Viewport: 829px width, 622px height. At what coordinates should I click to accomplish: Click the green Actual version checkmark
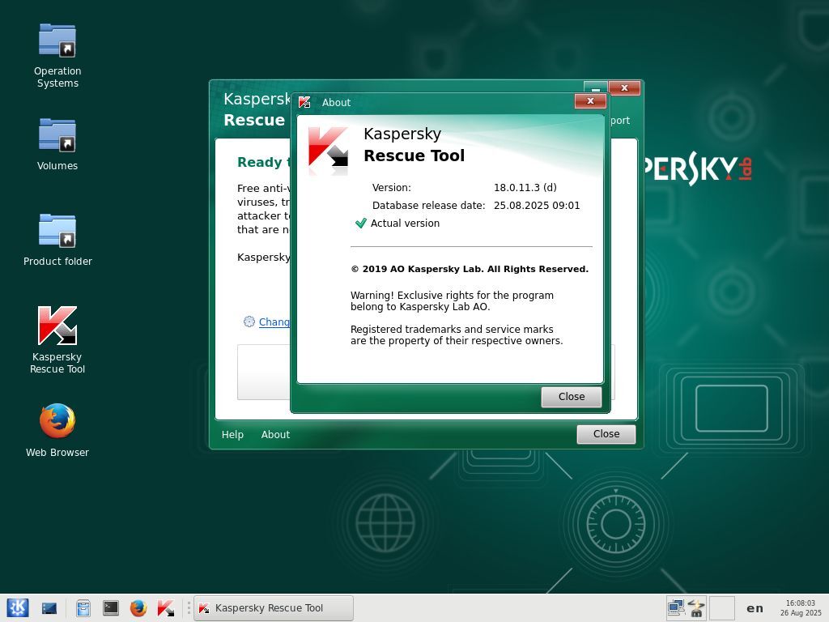tap(361, 223)
